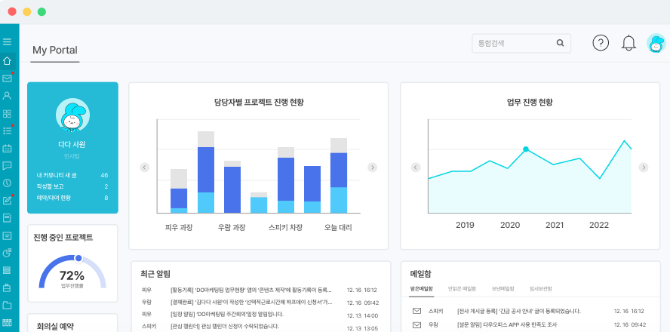Open the hamburger menu in the sidebar
670x332 pixels.
(x=7, y=41)
